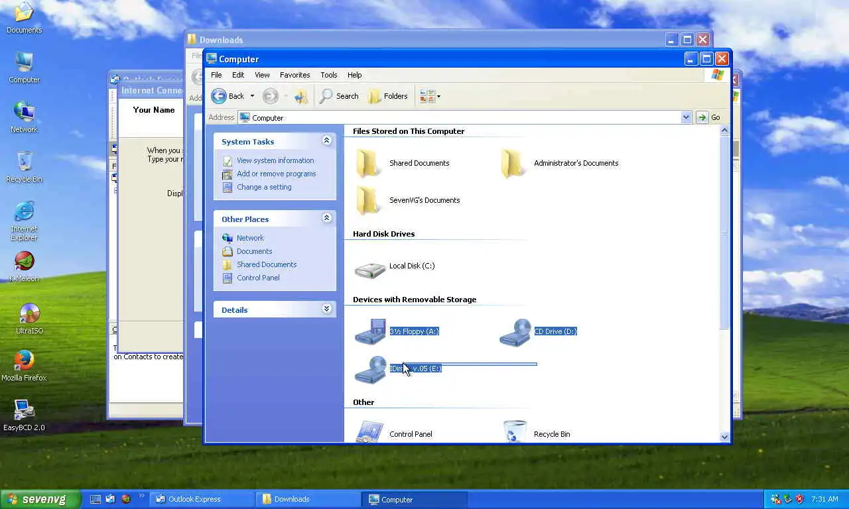849x509 pixels.
Task: Select Administrator's Documents folder icon
Action: [513, 163]
